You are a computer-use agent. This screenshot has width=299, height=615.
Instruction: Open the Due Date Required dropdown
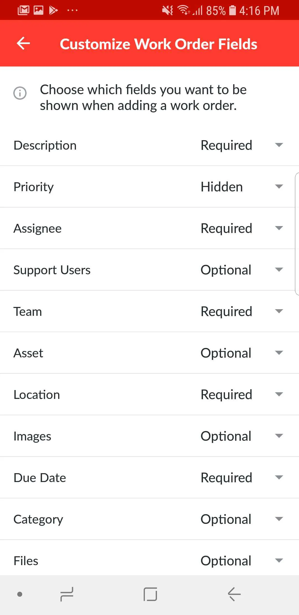279,477
